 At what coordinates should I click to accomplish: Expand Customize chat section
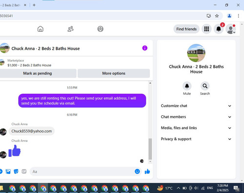pos(196,106)
